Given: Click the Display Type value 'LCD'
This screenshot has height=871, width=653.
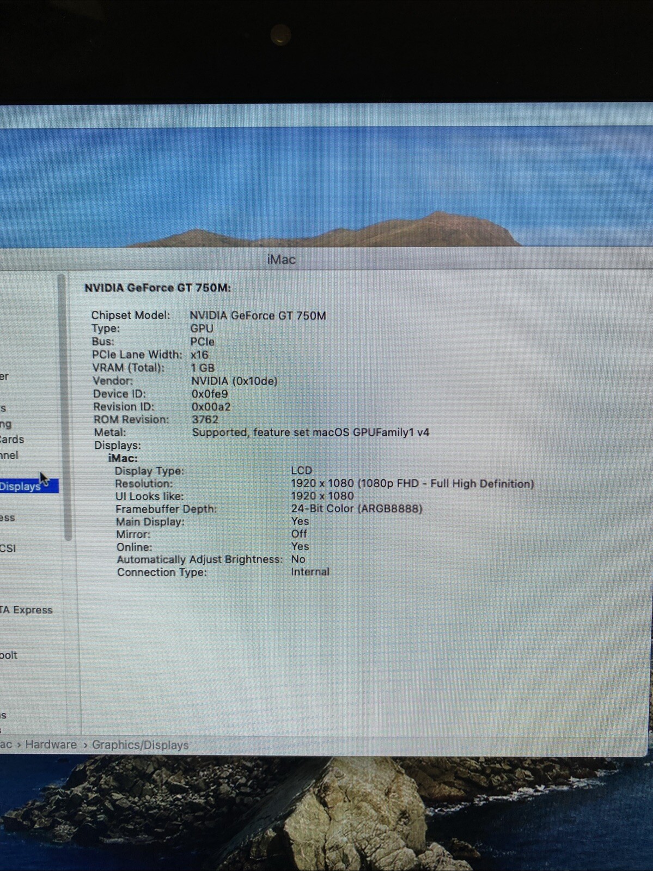Looking at the screenshot, I should click(301, 470).
